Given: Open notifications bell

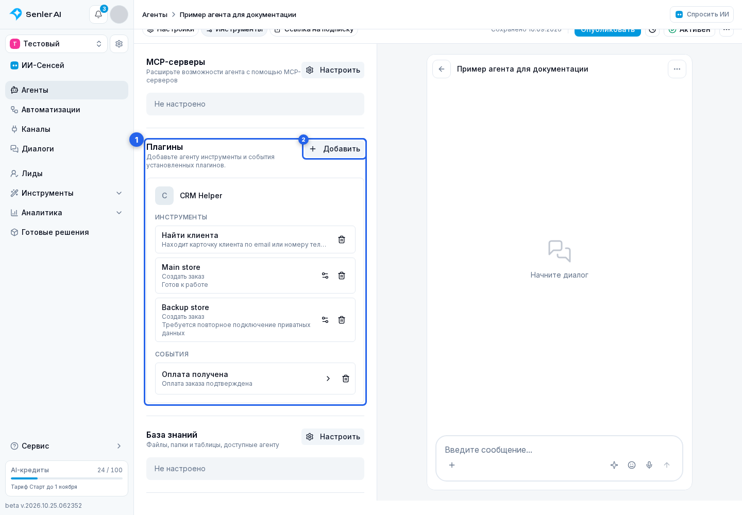Looking at the screenshot, I should 98,14.
